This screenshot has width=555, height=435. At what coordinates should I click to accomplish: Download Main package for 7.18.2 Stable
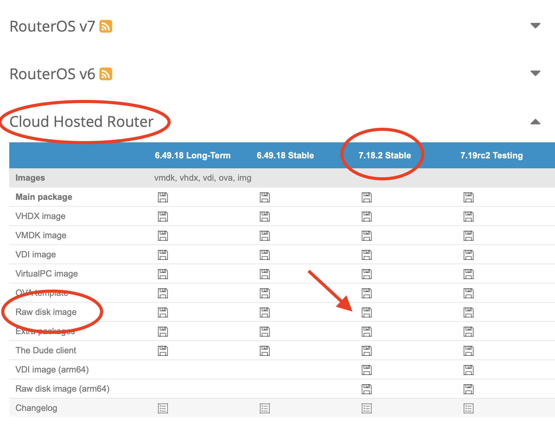pos(367,197)
